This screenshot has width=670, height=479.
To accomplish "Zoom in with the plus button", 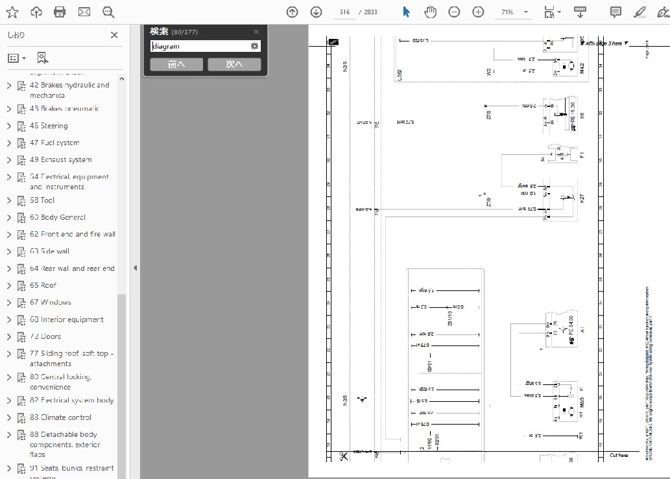I will coord(478,12).
